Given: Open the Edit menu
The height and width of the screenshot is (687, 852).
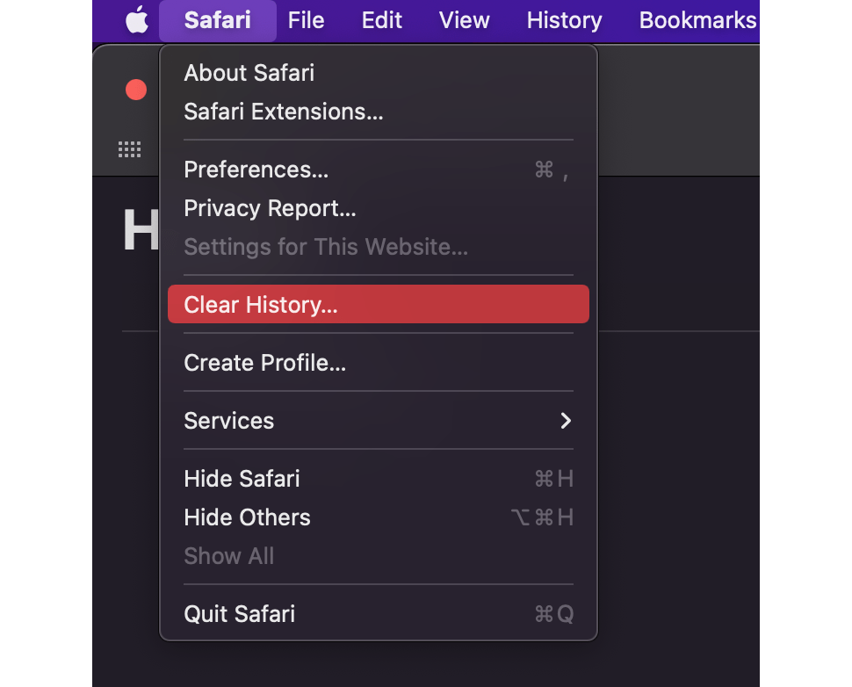Looking at the screenshot, I should click(381, 19).
